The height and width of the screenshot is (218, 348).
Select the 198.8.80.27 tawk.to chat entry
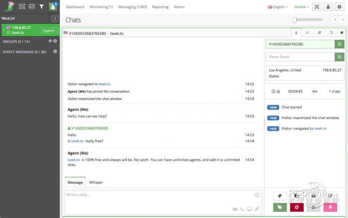click(x=30, y=30)
